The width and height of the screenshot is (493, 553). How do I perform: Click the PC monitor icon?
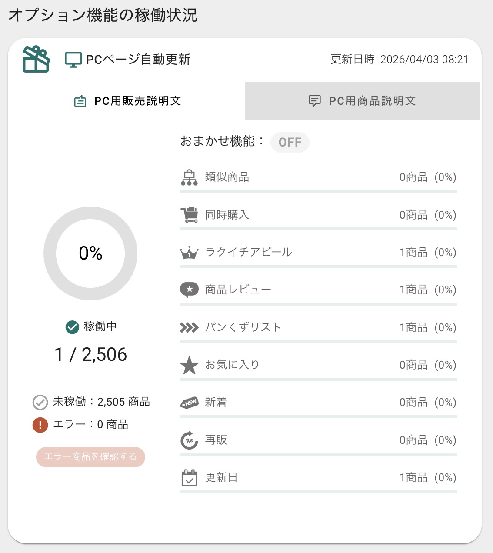(x=73, y=60)
